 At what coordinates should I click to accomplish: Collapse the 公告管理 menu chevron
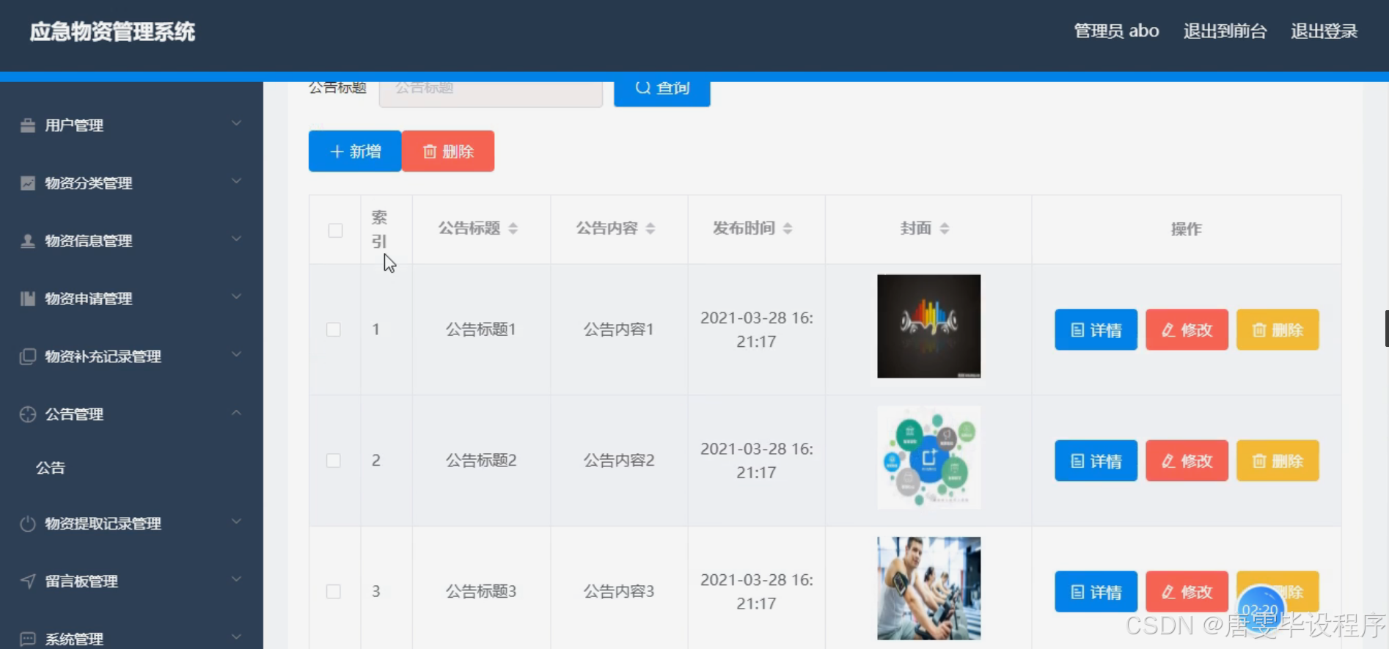click(236, 413)
